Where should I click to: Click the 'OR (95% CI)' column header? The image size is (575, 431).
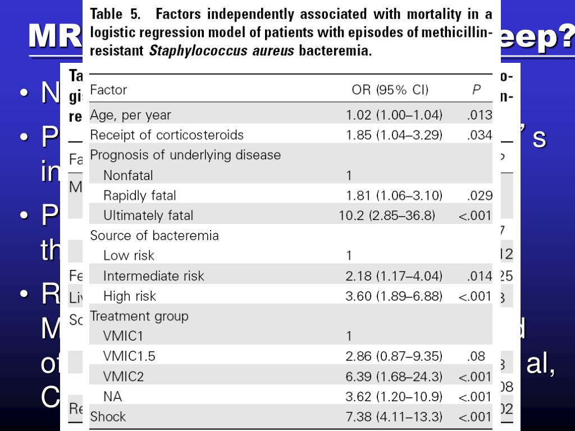(390, 90)
